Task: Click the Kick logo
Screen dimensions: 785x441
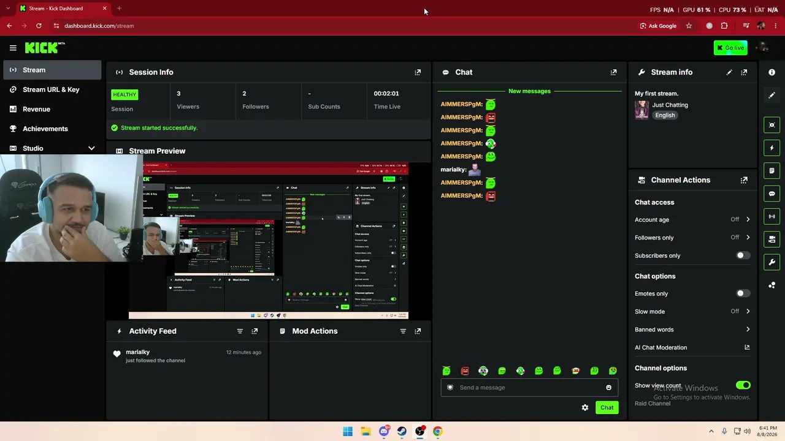Action: 44,48
